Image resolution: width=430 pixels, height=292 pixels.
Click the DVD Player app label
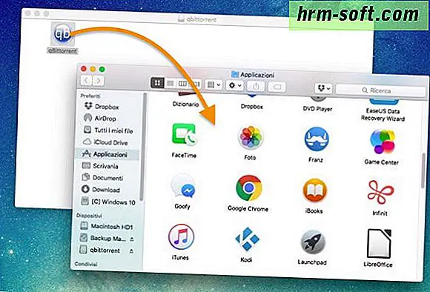[317, 109]
